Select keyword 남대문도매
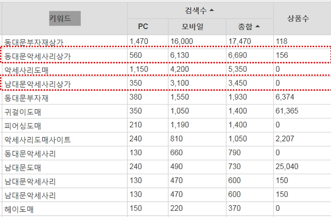331x217 pixels. (x=23, y=168)
